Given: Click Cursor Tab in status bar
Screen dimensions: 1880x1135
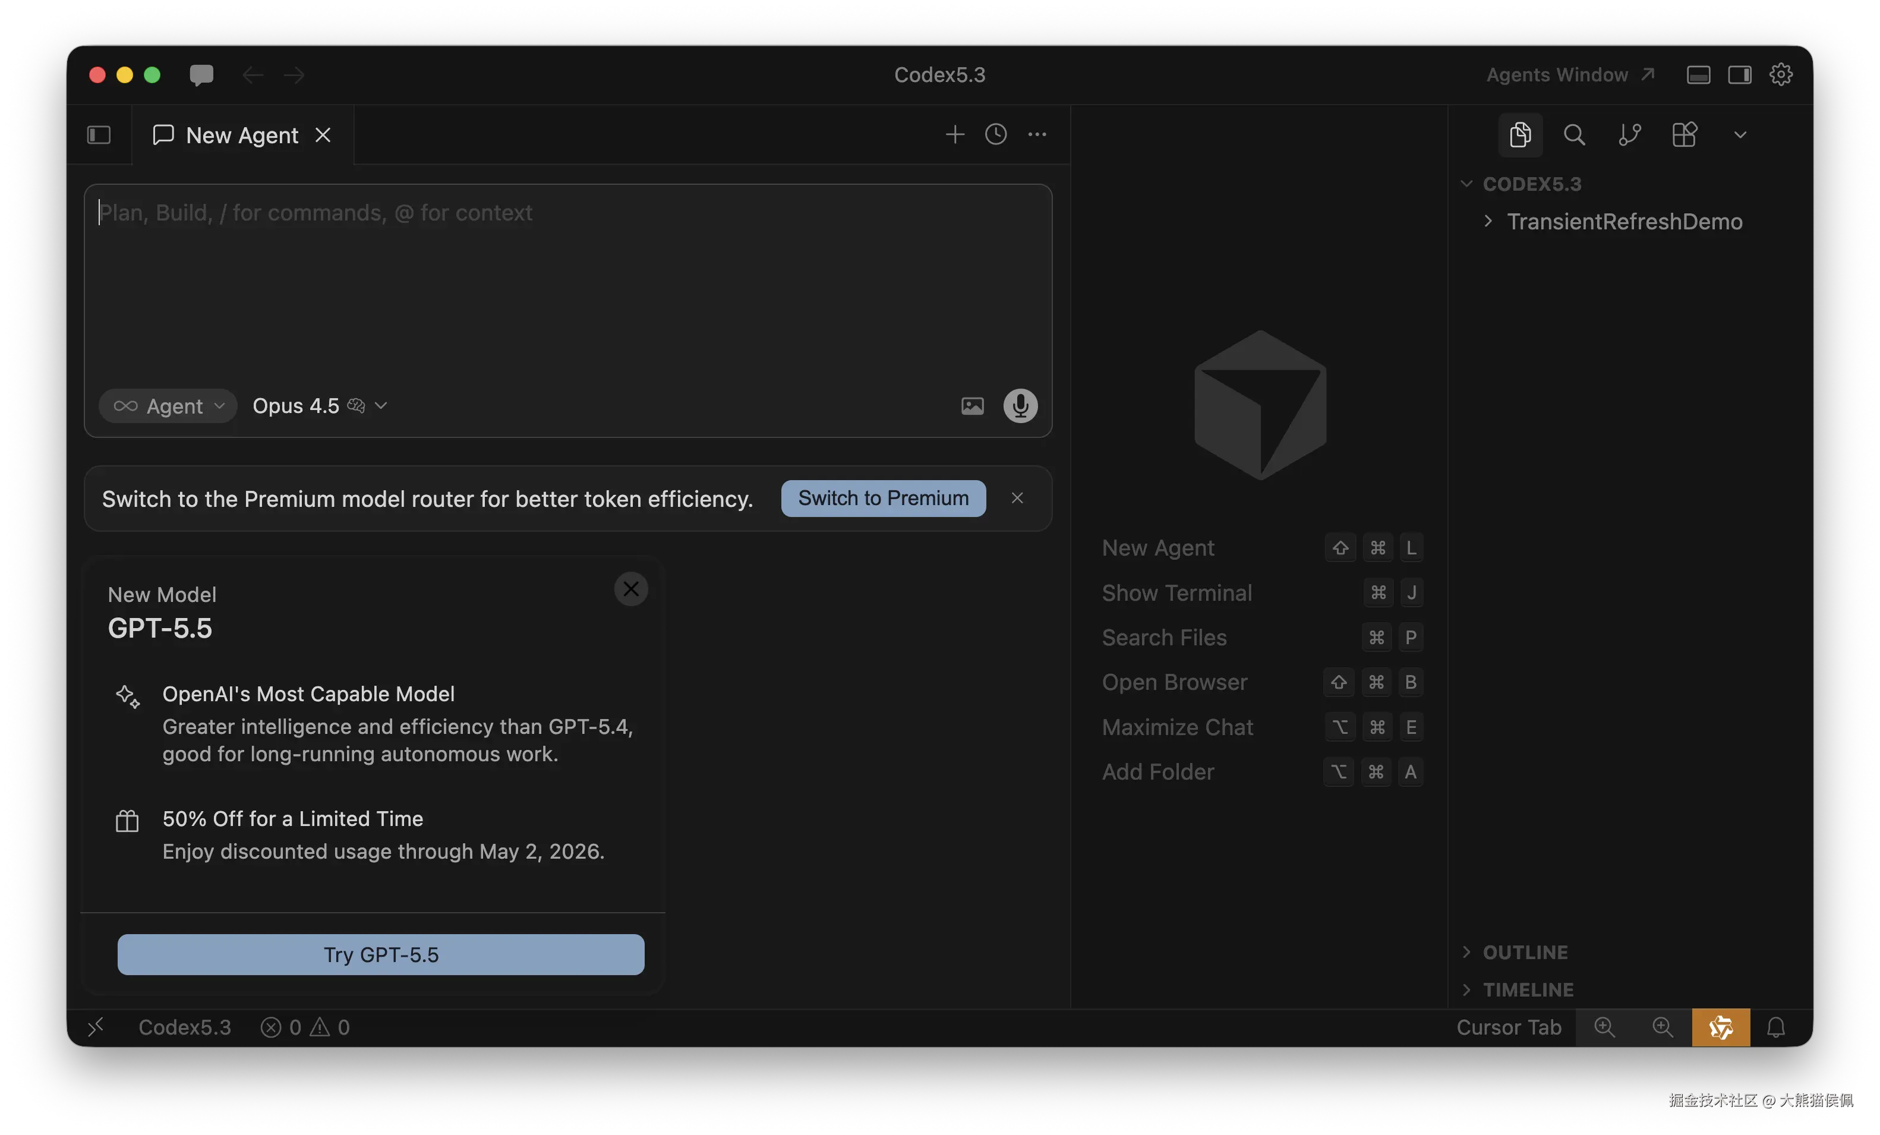Looking at the screenshot, I should (x=1509, y=1027).
